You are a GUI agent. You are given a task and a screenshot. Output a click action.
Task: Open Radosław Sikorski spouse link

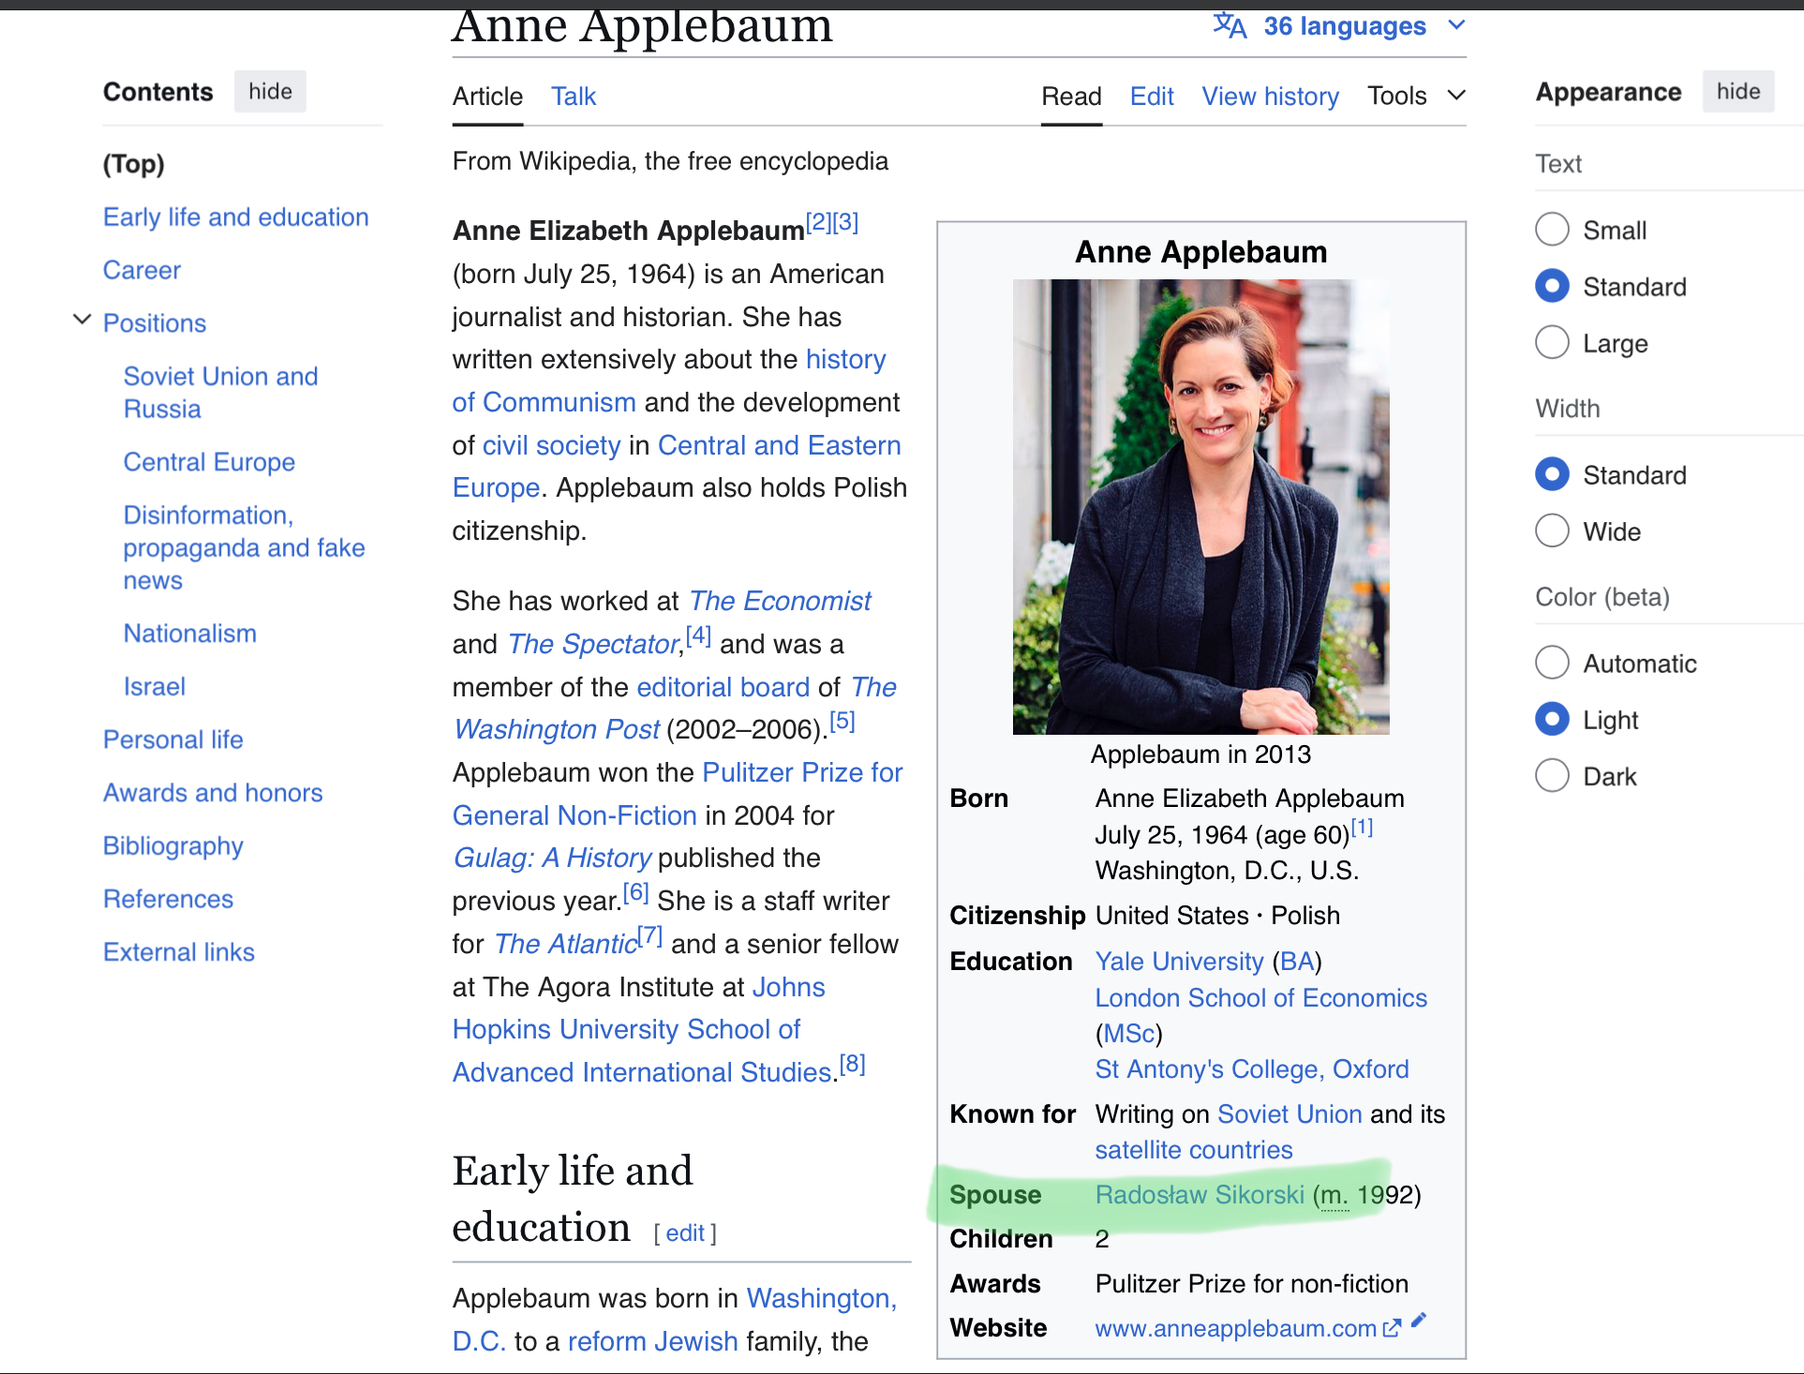click(x=1199, y=1195)
